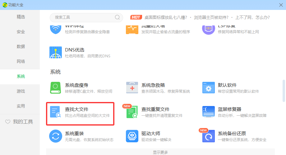The width and height of the screenshot is (286, 155).
Task: Click the vertical scrollbar thumb
Action: click(284, 91)
